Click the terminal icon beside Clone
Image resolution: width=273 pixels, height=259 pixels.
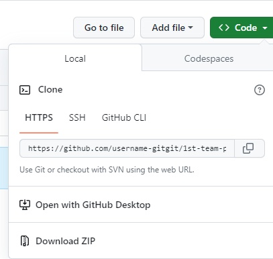(x=25, y=90)
